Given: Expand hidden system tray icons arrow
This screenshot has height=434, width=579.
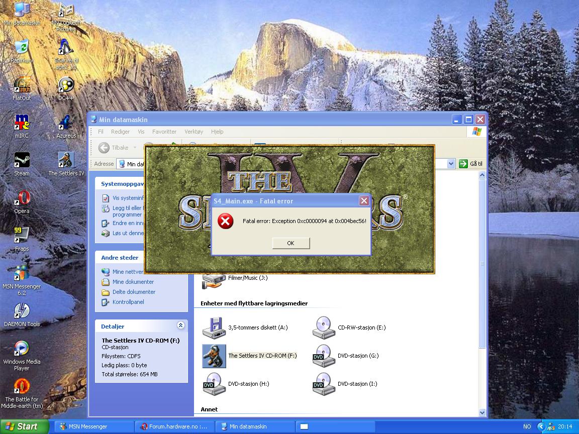Looking at the screenshot, I should point(541,426).
